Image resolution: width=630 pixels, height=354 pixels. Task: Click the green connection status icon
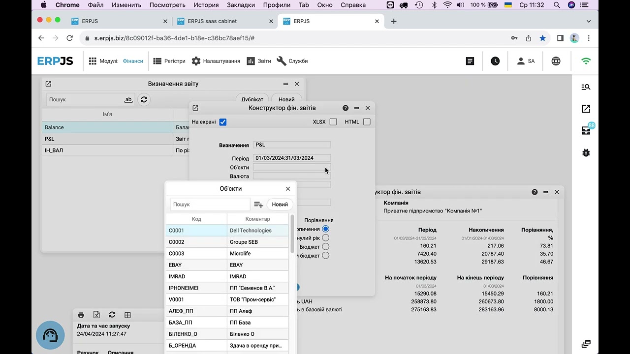[586, 61]
